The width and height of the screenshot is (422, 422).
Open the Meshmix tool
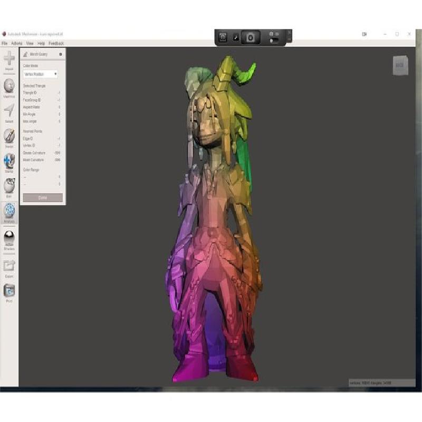point(9,88)
